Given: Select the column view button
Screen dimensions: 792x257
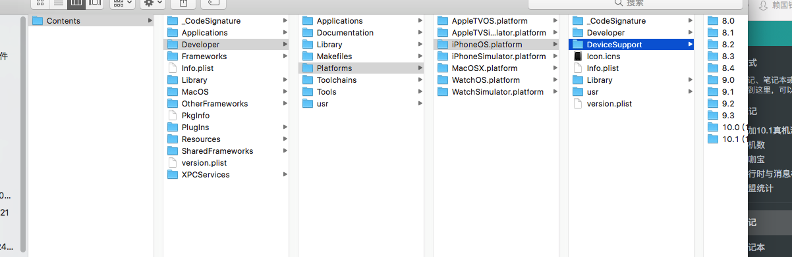Looking at the screenshot, I should coord(76,3).
